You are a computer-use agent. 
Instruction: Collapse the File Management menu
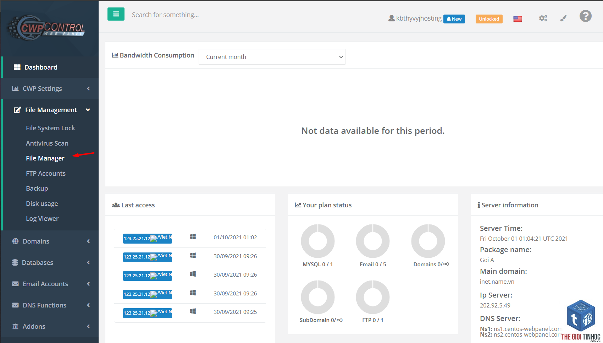(50, 110)
